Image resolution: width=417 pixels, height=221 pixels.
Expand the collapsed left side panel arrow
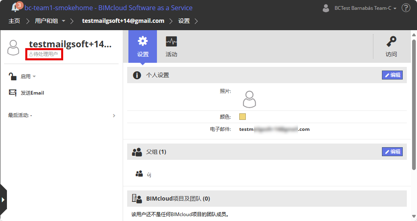(x=3, y=200)
